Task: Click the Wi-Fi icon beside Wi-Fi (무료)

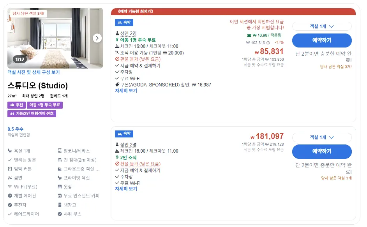Action: click(10, 187)
